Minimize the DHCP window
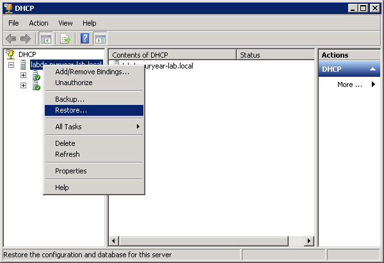 pos(353,8)
